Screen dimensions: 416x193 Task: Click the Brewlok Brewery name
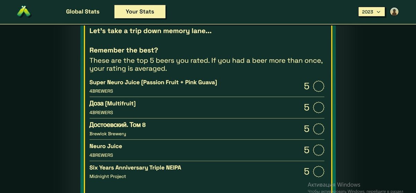[x=108, y=134]
